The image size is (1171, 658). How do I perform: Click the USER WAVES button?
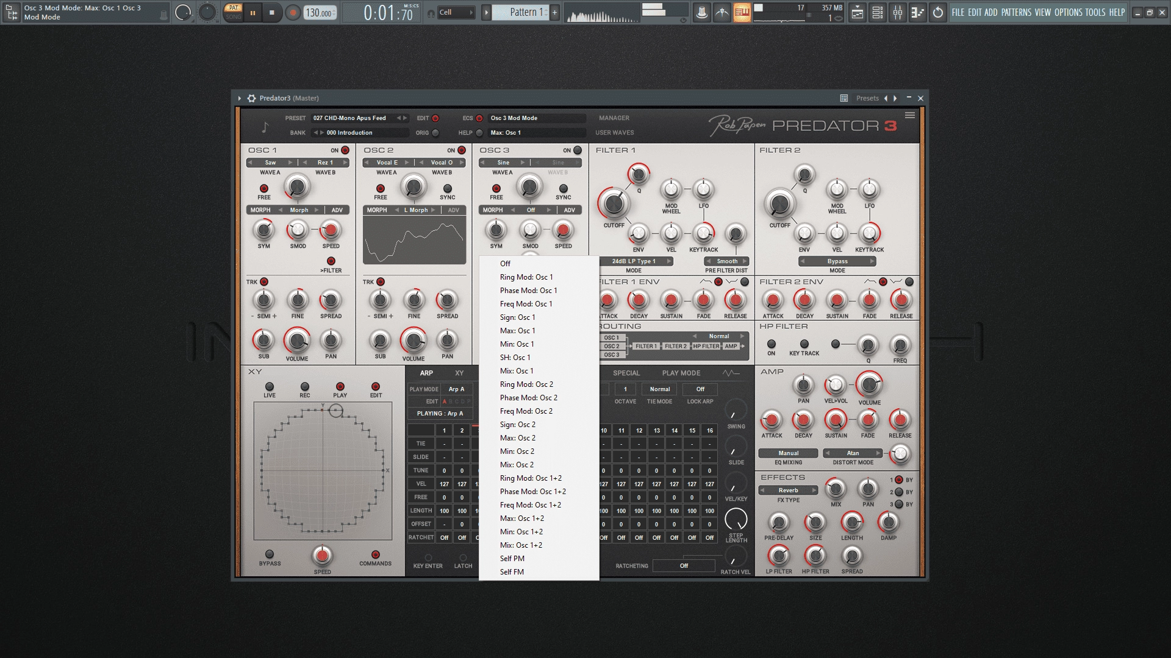pyautogui.click(x=614, y=133)
